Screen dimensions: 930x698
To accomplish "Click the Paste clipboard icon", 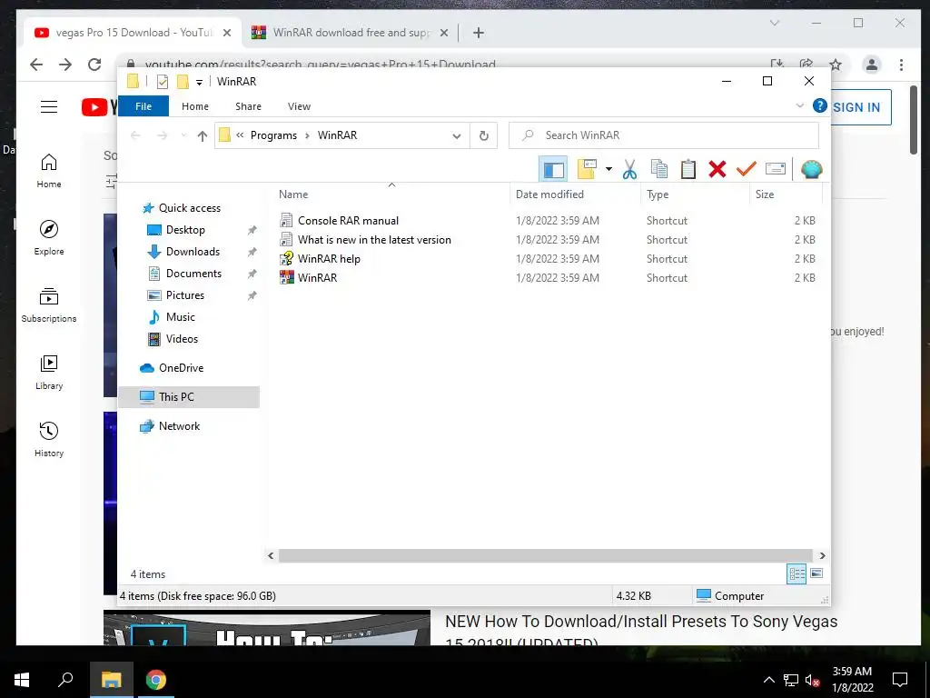I will (688, 170).
